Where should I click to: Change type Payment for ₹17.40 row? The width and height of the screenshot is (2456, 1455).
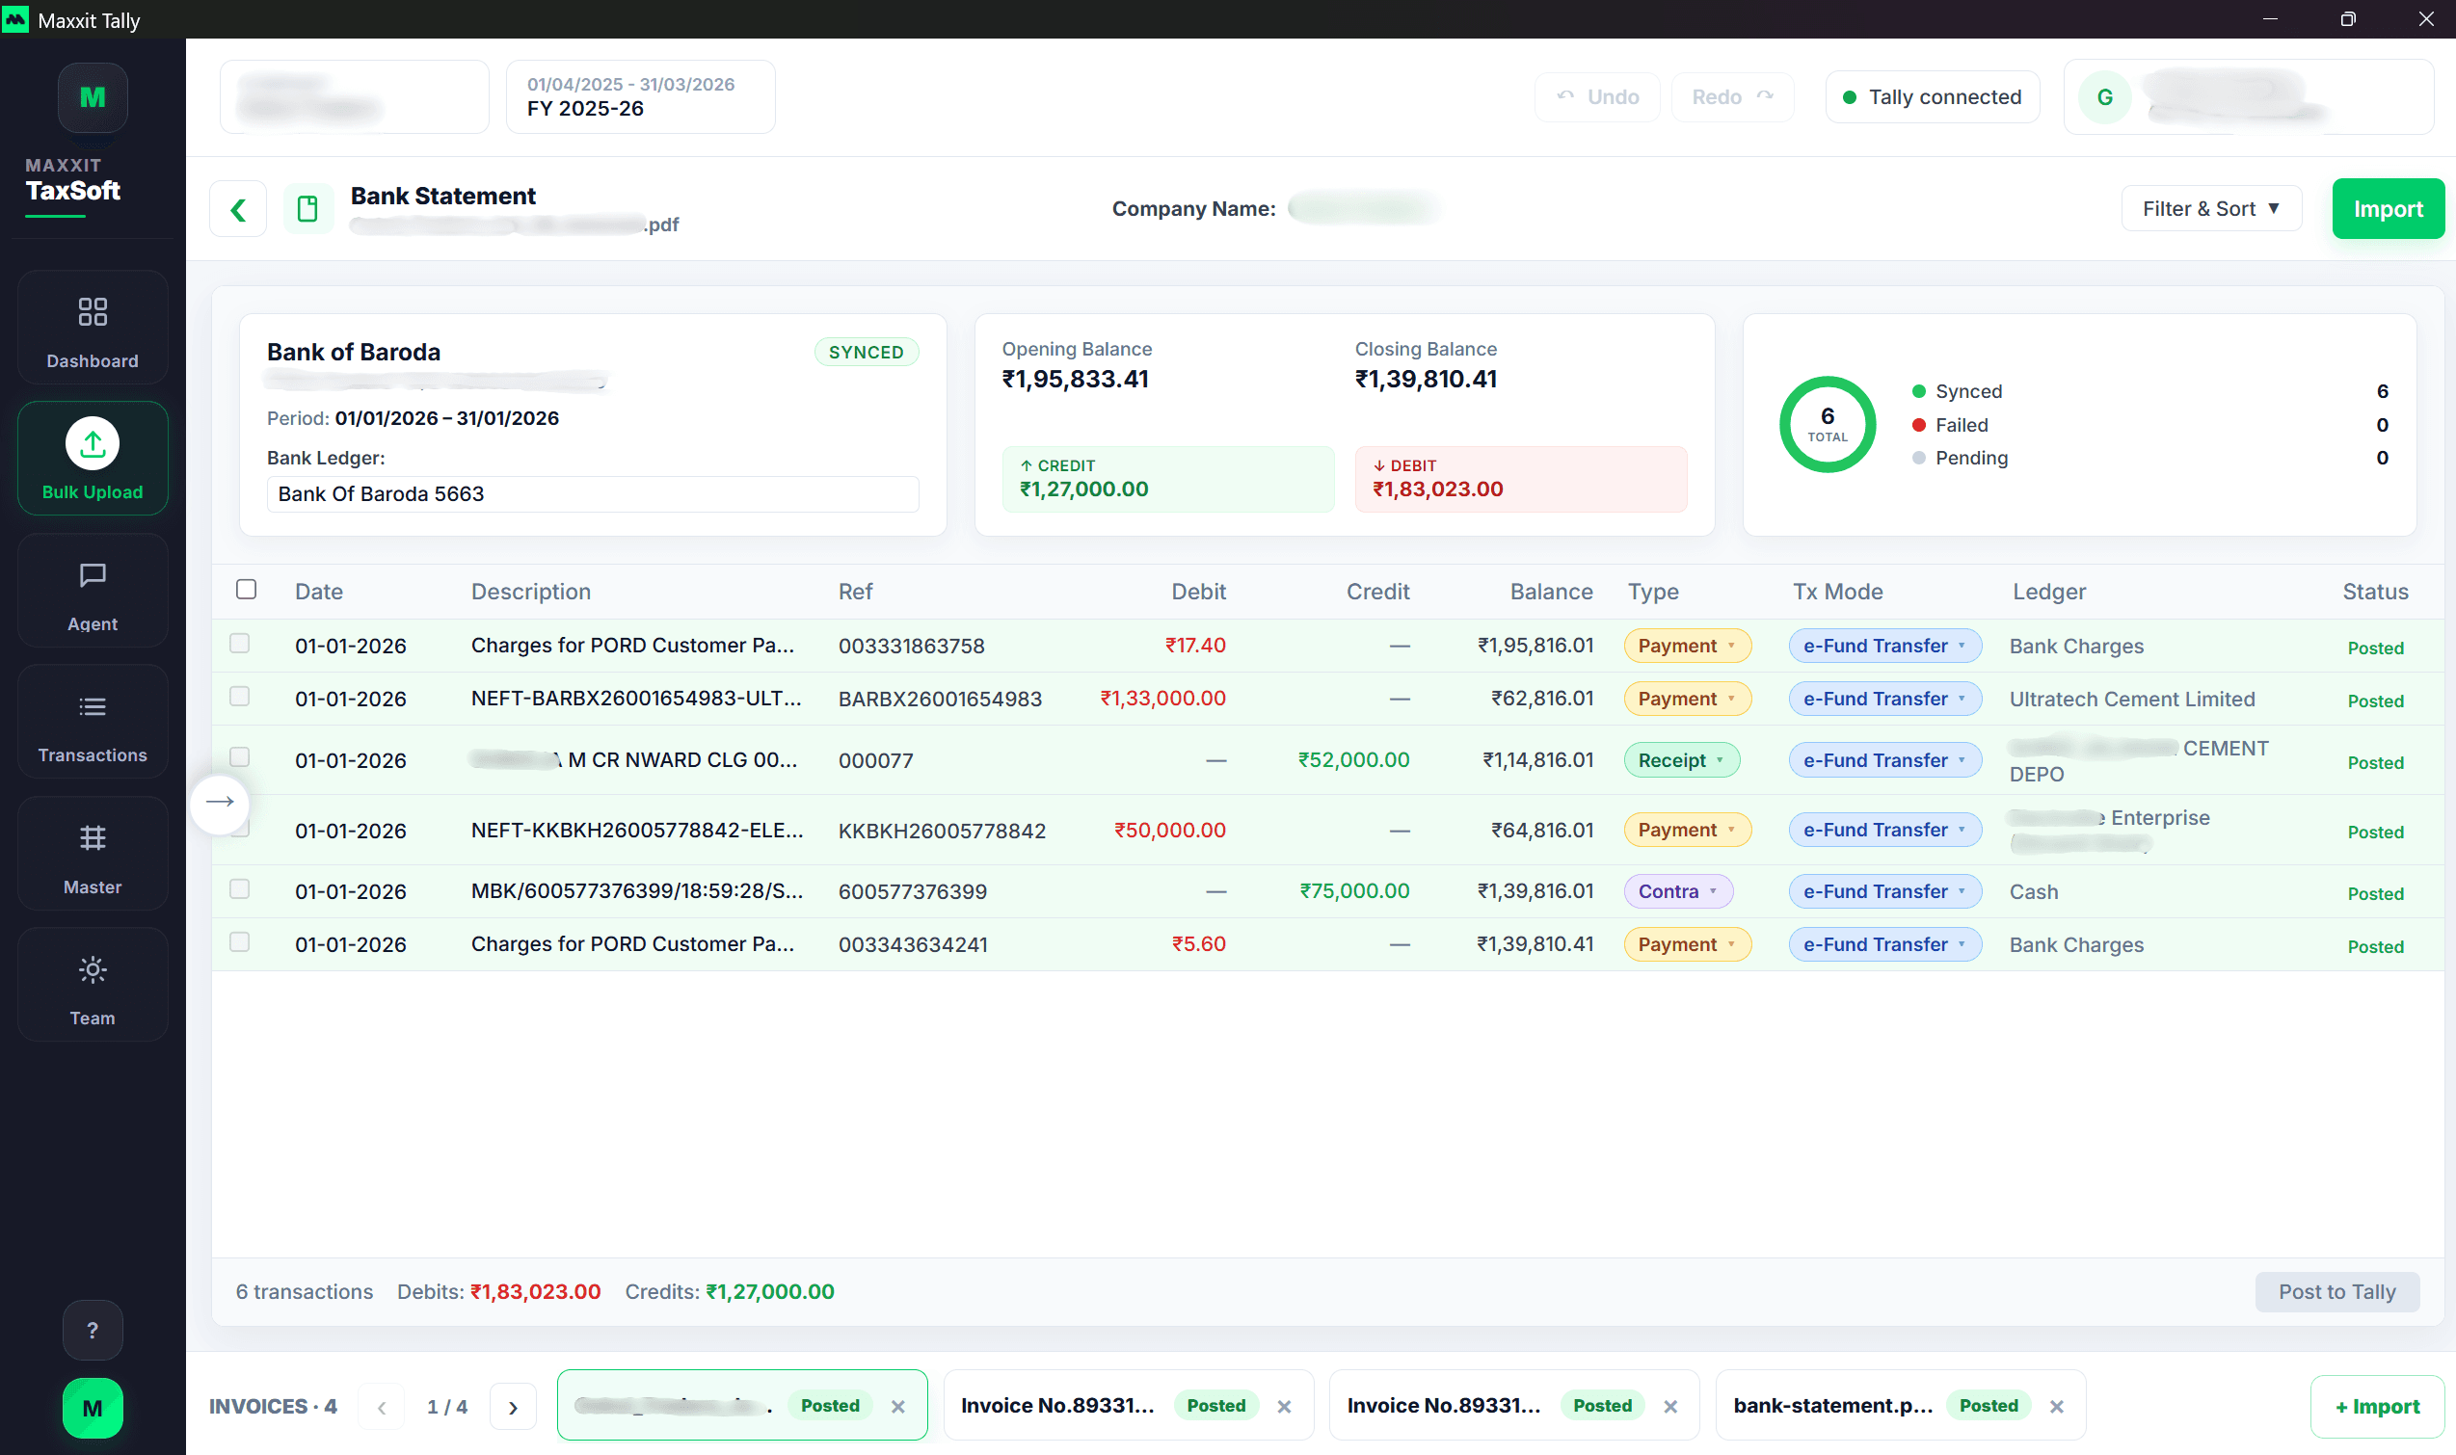click(1687, 646)
